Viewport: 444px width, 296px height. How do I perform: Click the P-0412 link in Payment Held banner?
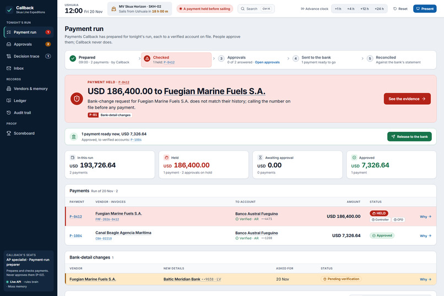124,82
